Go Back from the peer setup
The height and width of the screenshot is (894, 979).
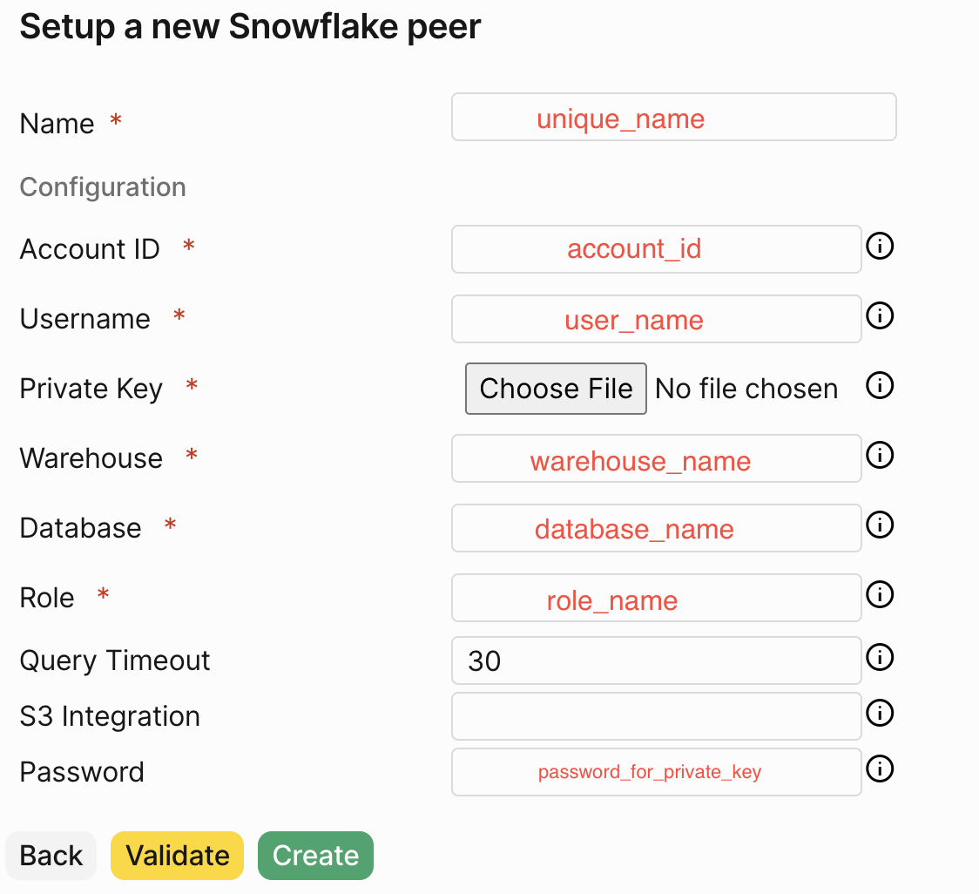[51, 856]
